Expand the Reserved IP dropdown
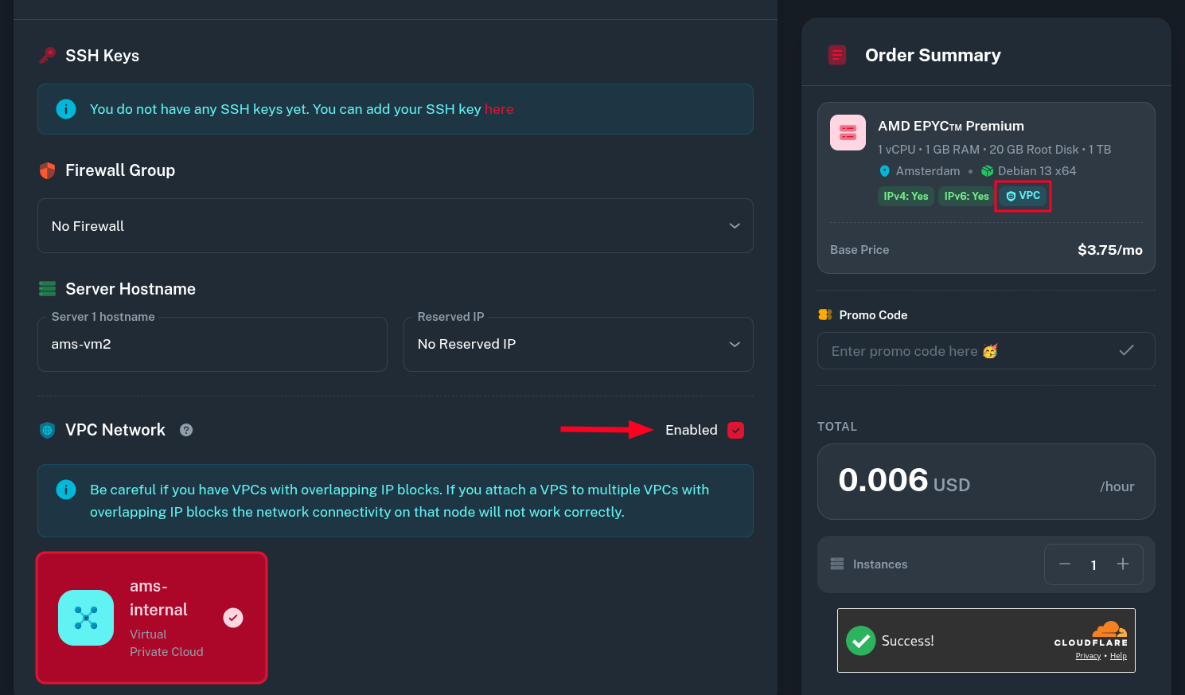 578,344
